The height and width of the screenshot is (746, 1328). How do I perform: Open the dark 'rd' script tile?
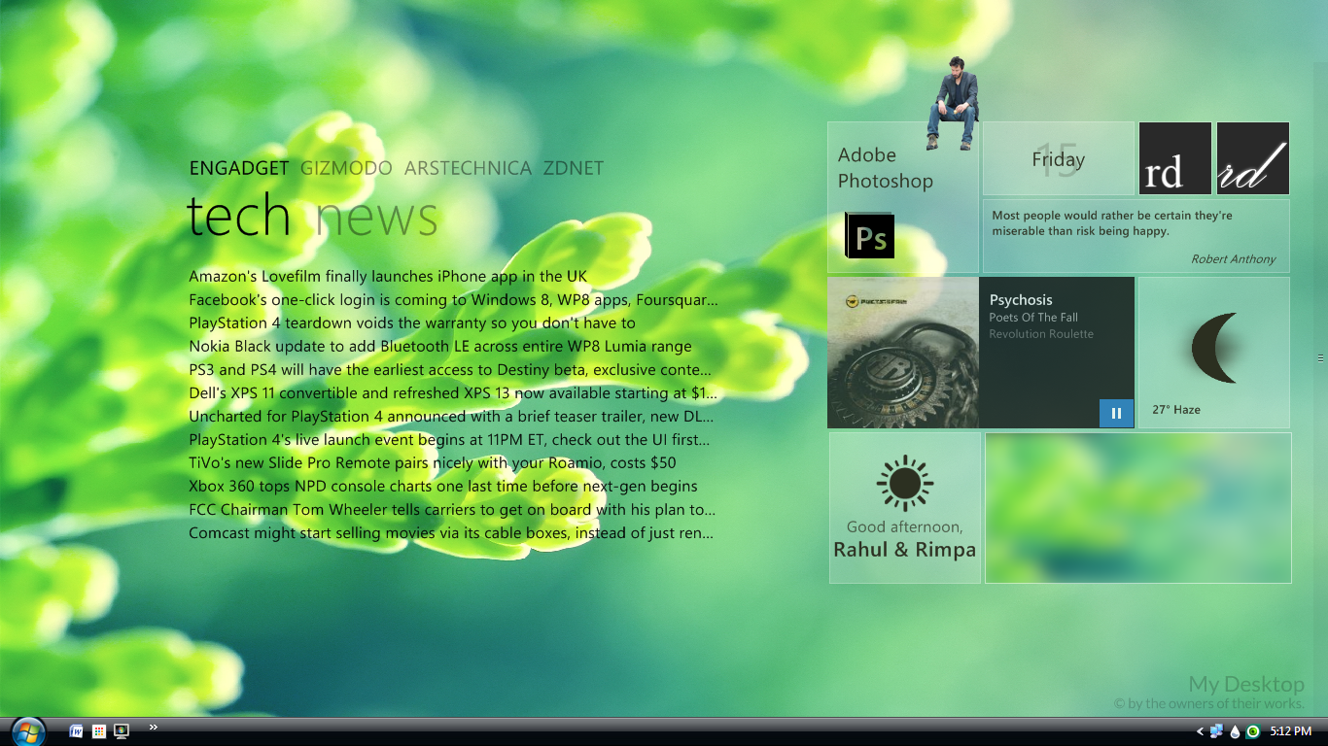[x=1253, y=158]
